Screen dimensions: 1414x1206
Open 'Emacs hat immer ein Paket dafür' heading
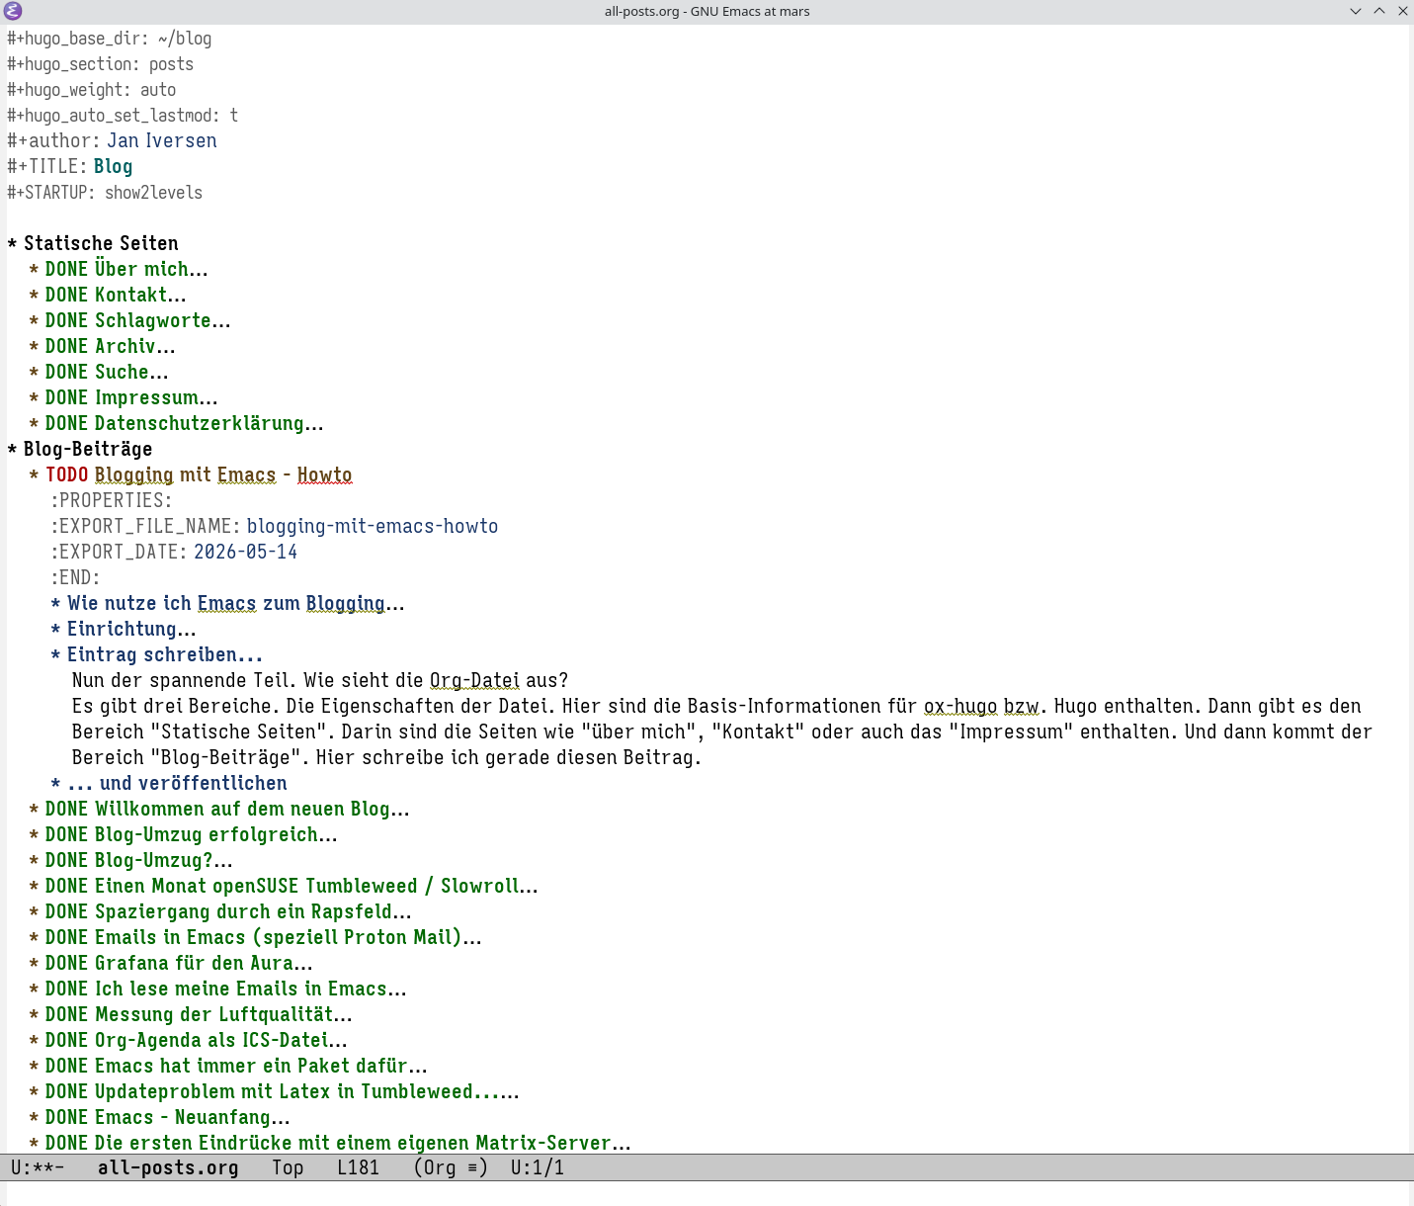261,1066
